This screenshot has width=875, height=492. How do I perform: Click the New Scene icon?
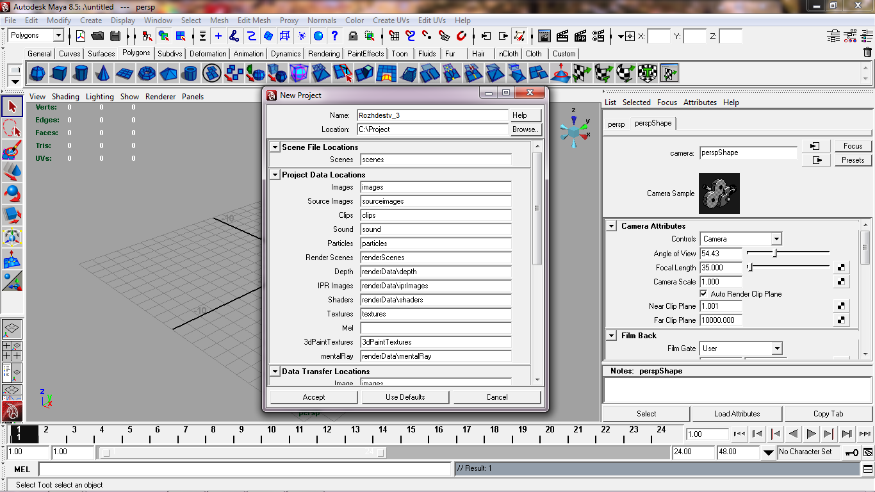(x=81, y=36)
